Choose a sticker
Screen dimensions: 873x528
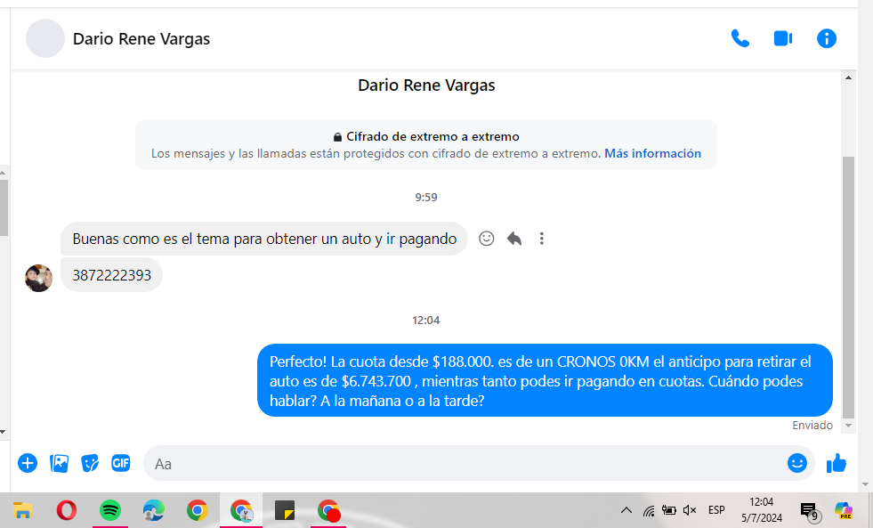90,463
